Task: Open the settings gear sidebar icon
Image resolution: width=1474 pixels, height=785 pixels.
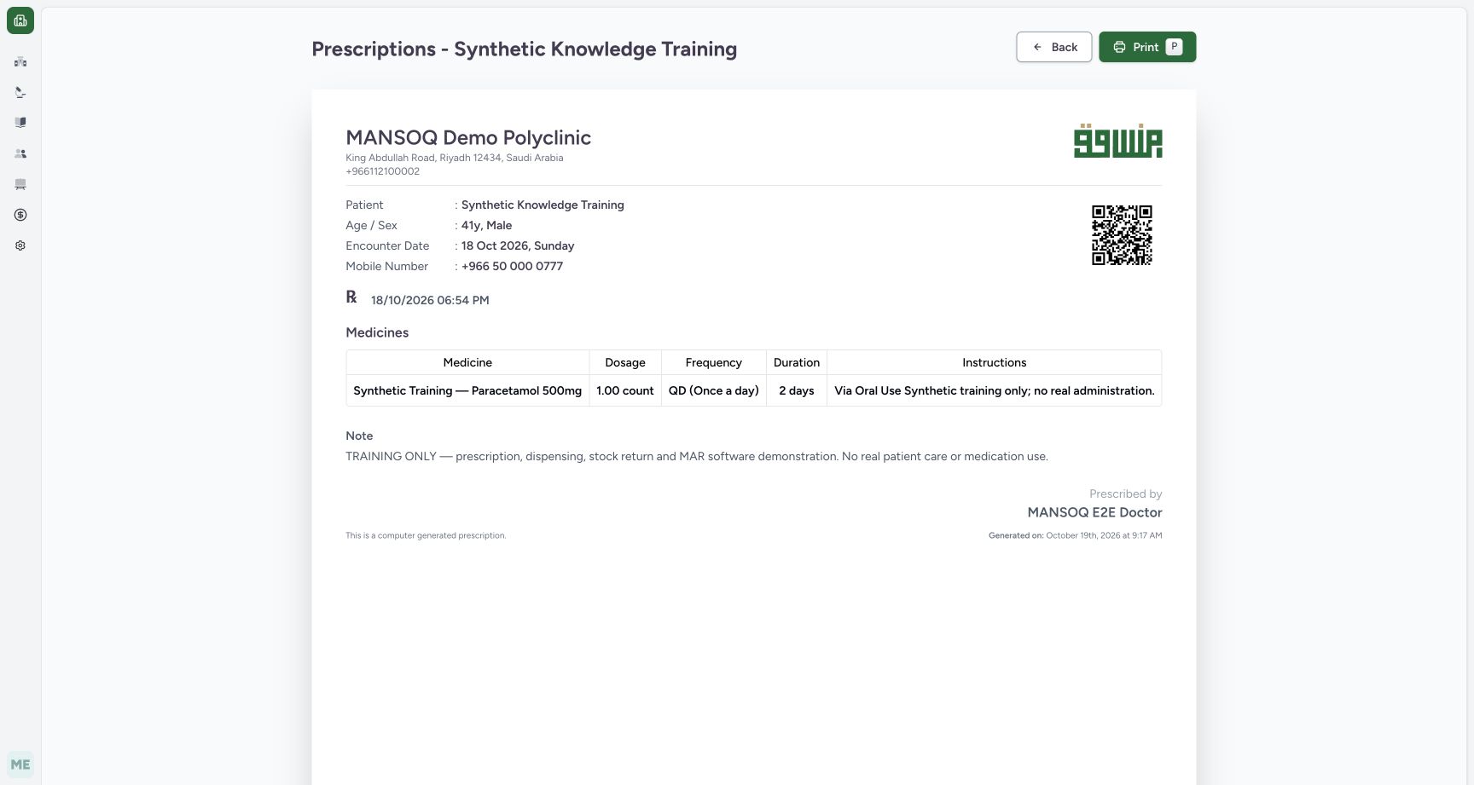Action: coord(20,245)
